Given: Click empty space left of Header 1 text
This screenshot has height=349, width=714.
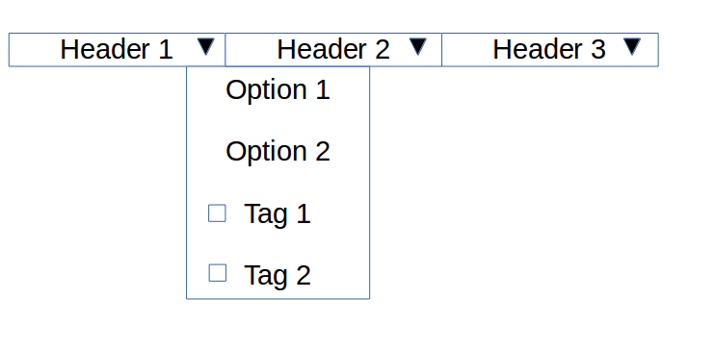Looking at the screenshot, I should pyautogui.click(x=35, y=50).
